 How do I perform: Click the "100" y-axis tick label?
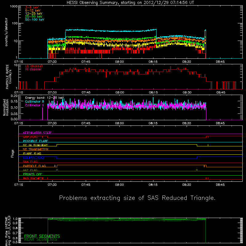pyautogui.click(x=14, y=23)
